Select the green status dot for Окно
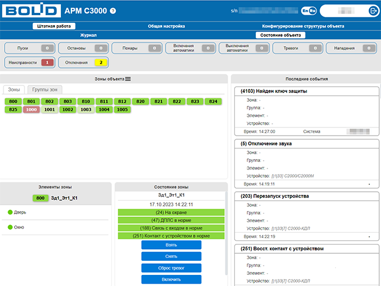Image resolution: width=381 pixels, height=286 pixels. click(x=10, y=227)
